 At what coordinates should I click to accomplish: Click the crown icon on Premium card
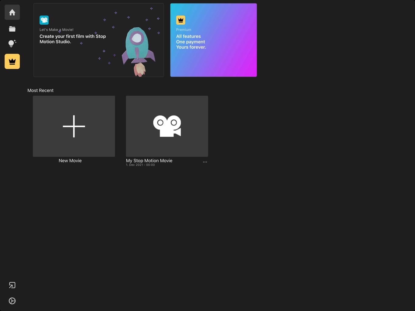(x=181, y=20)
